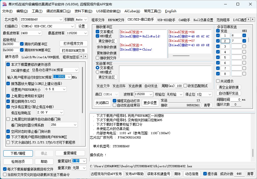257x179 pixels.
Task: Click the STC application logo icon in title bar
Action: (5, 4)
